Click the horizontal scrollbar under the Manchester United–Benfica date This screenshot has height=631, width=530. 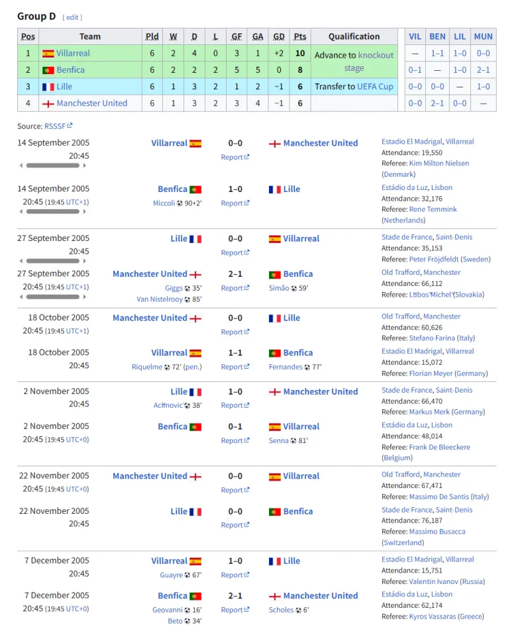(53, 297)
